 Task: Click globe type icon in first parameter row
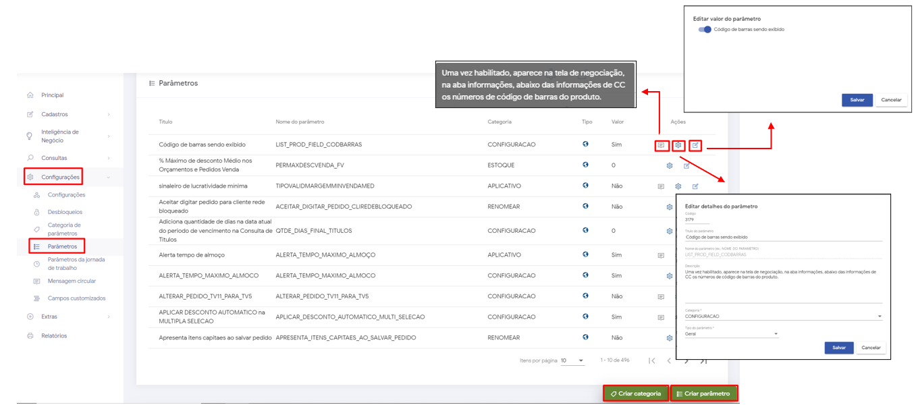coord(585,144)
